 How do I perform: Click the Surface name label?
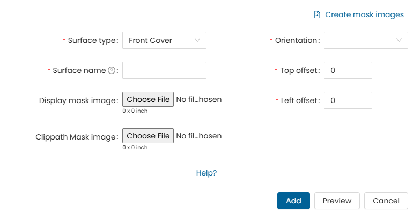[x=79, y=70]
